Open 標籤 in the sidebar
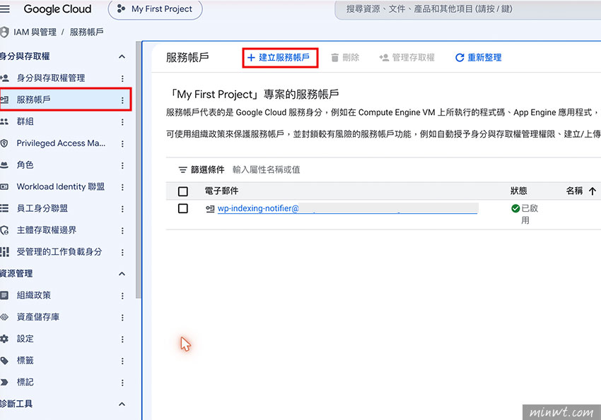Image resolution: width=601 pixels, height=420 pixels. 25,360
